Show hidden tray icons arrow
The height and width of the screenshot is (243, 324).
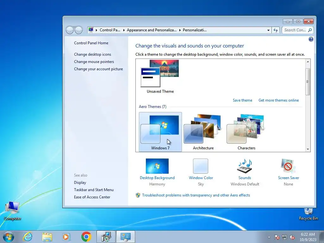(269, 237)
